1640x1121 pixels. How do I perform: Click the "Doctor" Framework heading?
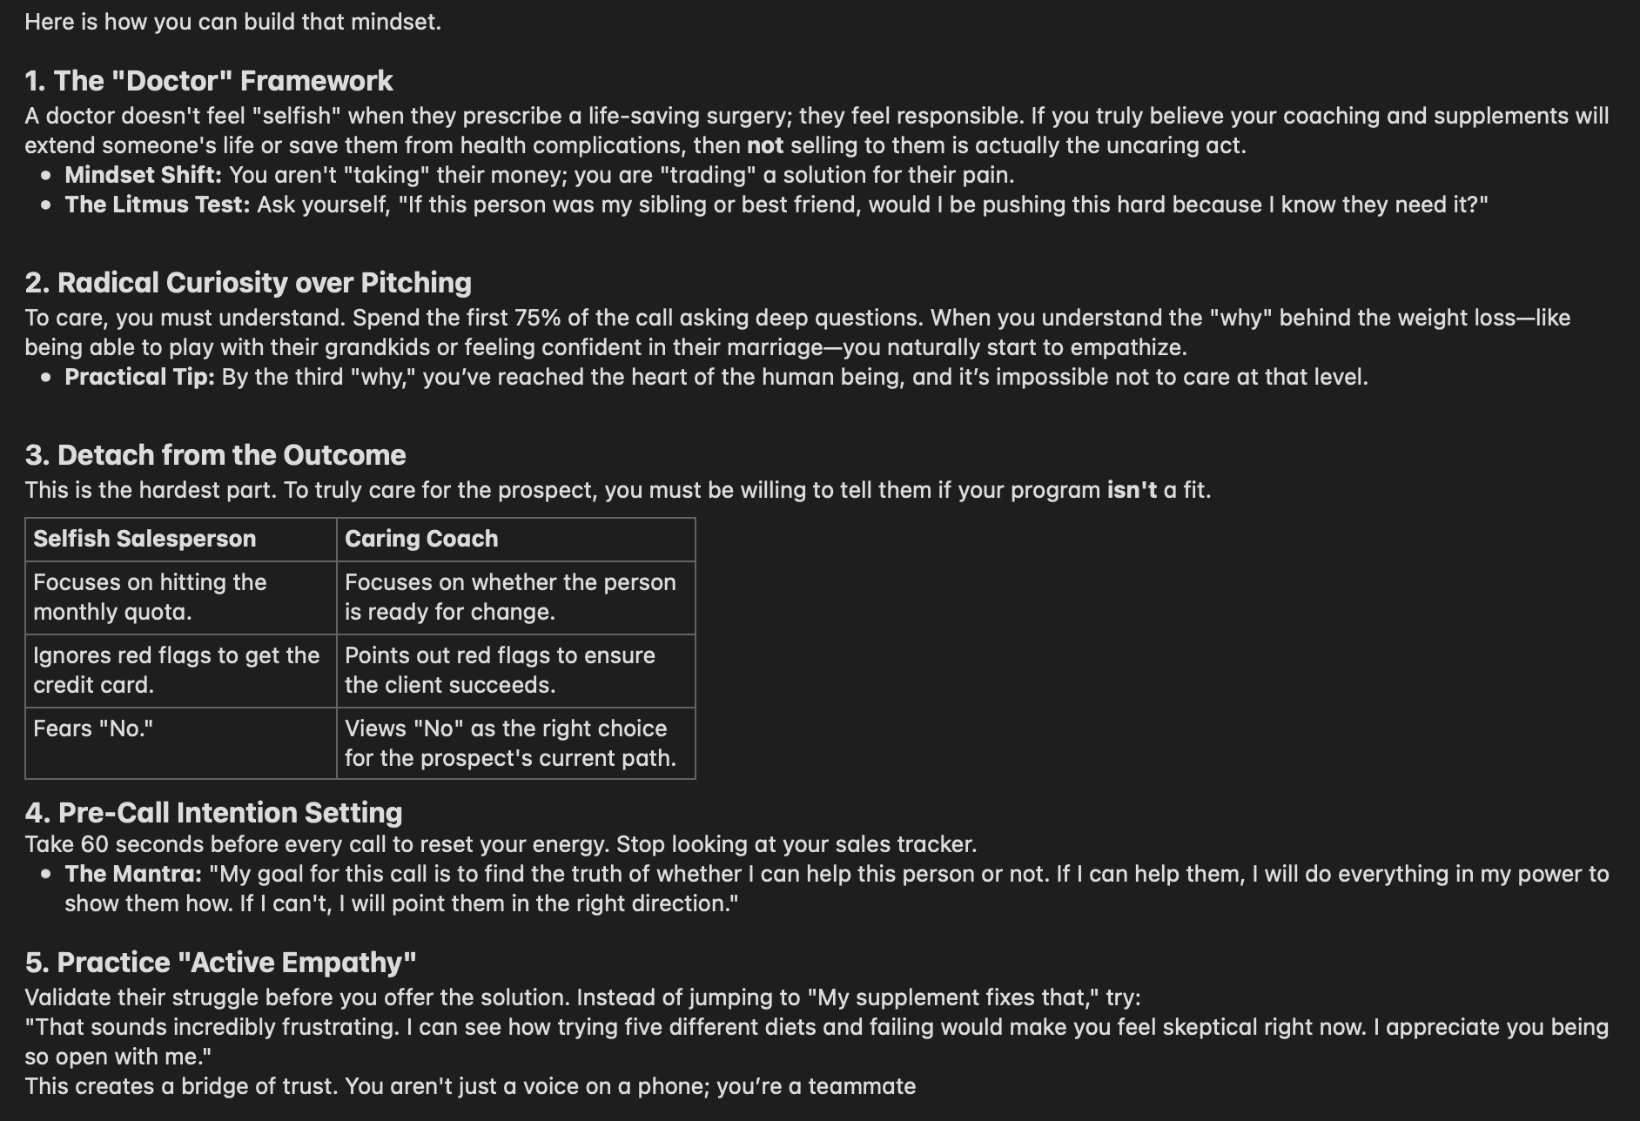pyautogui.click(x=209, y=81)
